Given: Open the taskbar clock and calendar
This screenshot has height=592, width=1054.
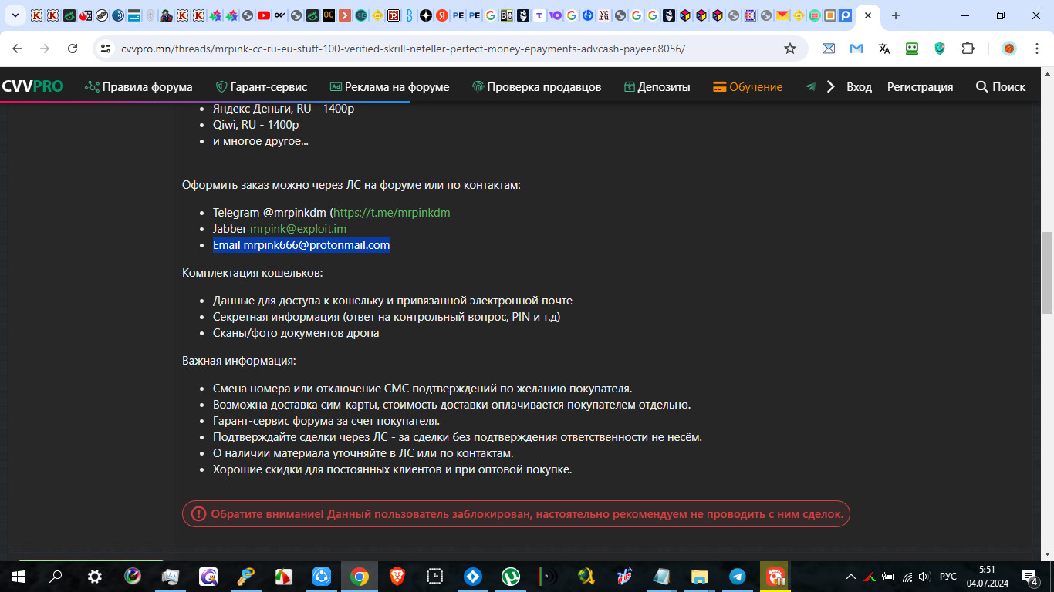Looking at the screenshot, I should [986, 577].
